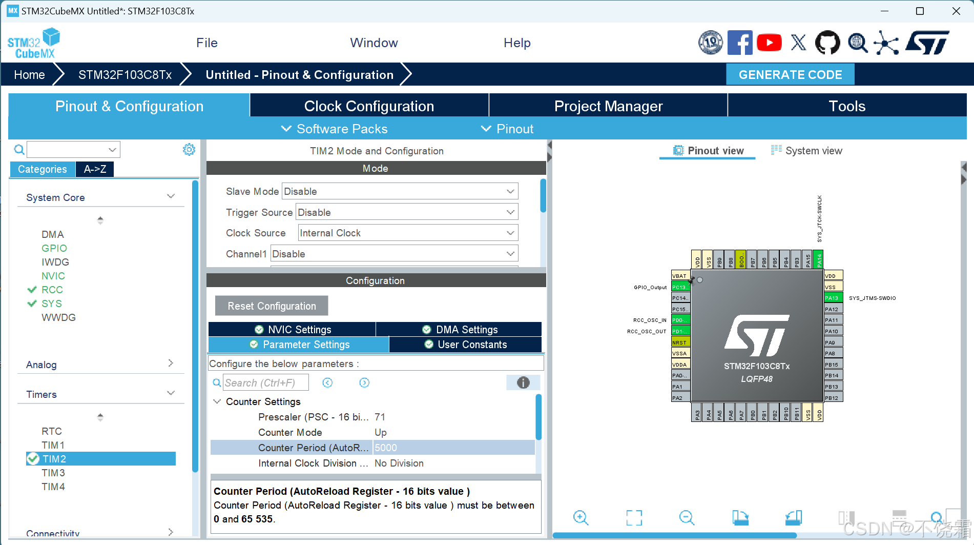Viewport: 974px width, 545px height.
Task: Fit the chip to the view with best-fit icon
Action: click(x=634, y=518)
